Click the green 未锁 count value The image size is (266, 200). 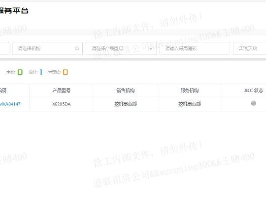[x=20, y=72]
